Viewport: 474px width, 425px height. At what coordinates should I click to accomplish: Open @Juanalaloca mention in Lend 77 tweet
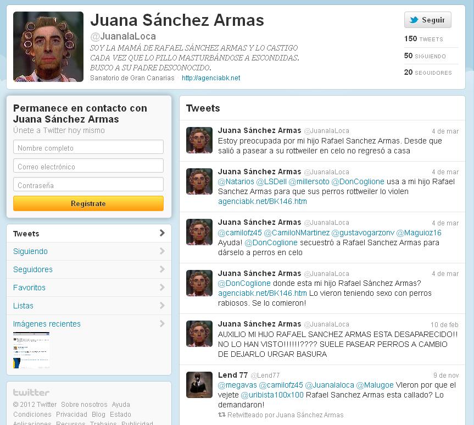point(330,385)
